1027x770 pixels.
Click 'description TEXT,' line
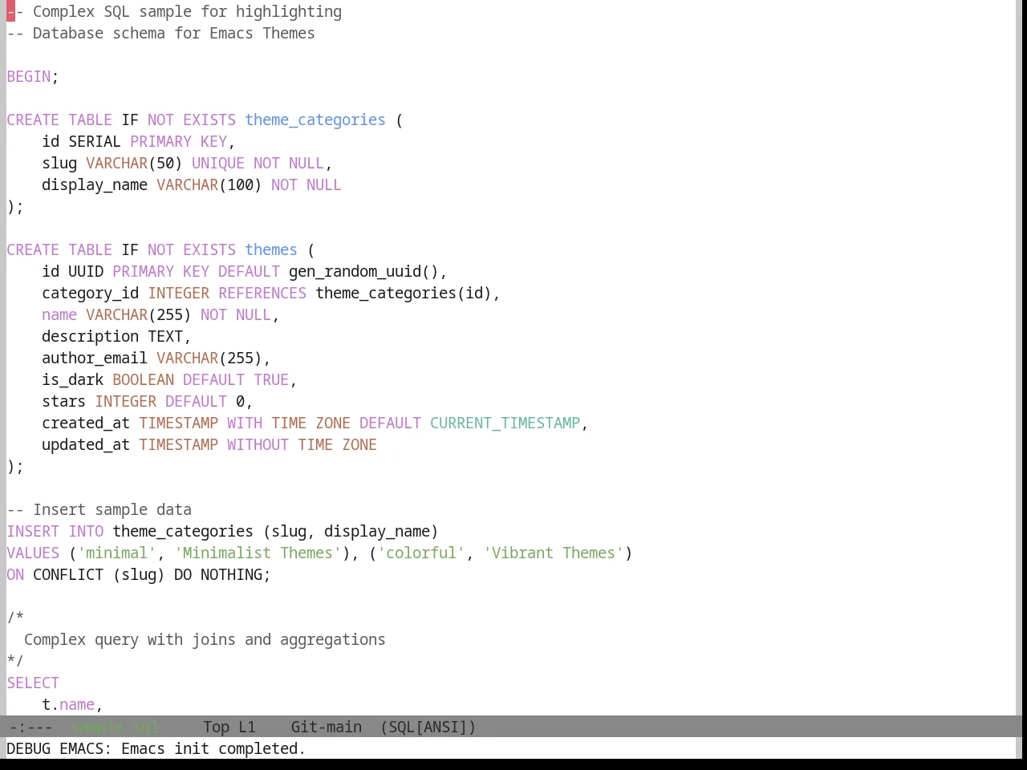pyautogui.click(x=116, y=336)
